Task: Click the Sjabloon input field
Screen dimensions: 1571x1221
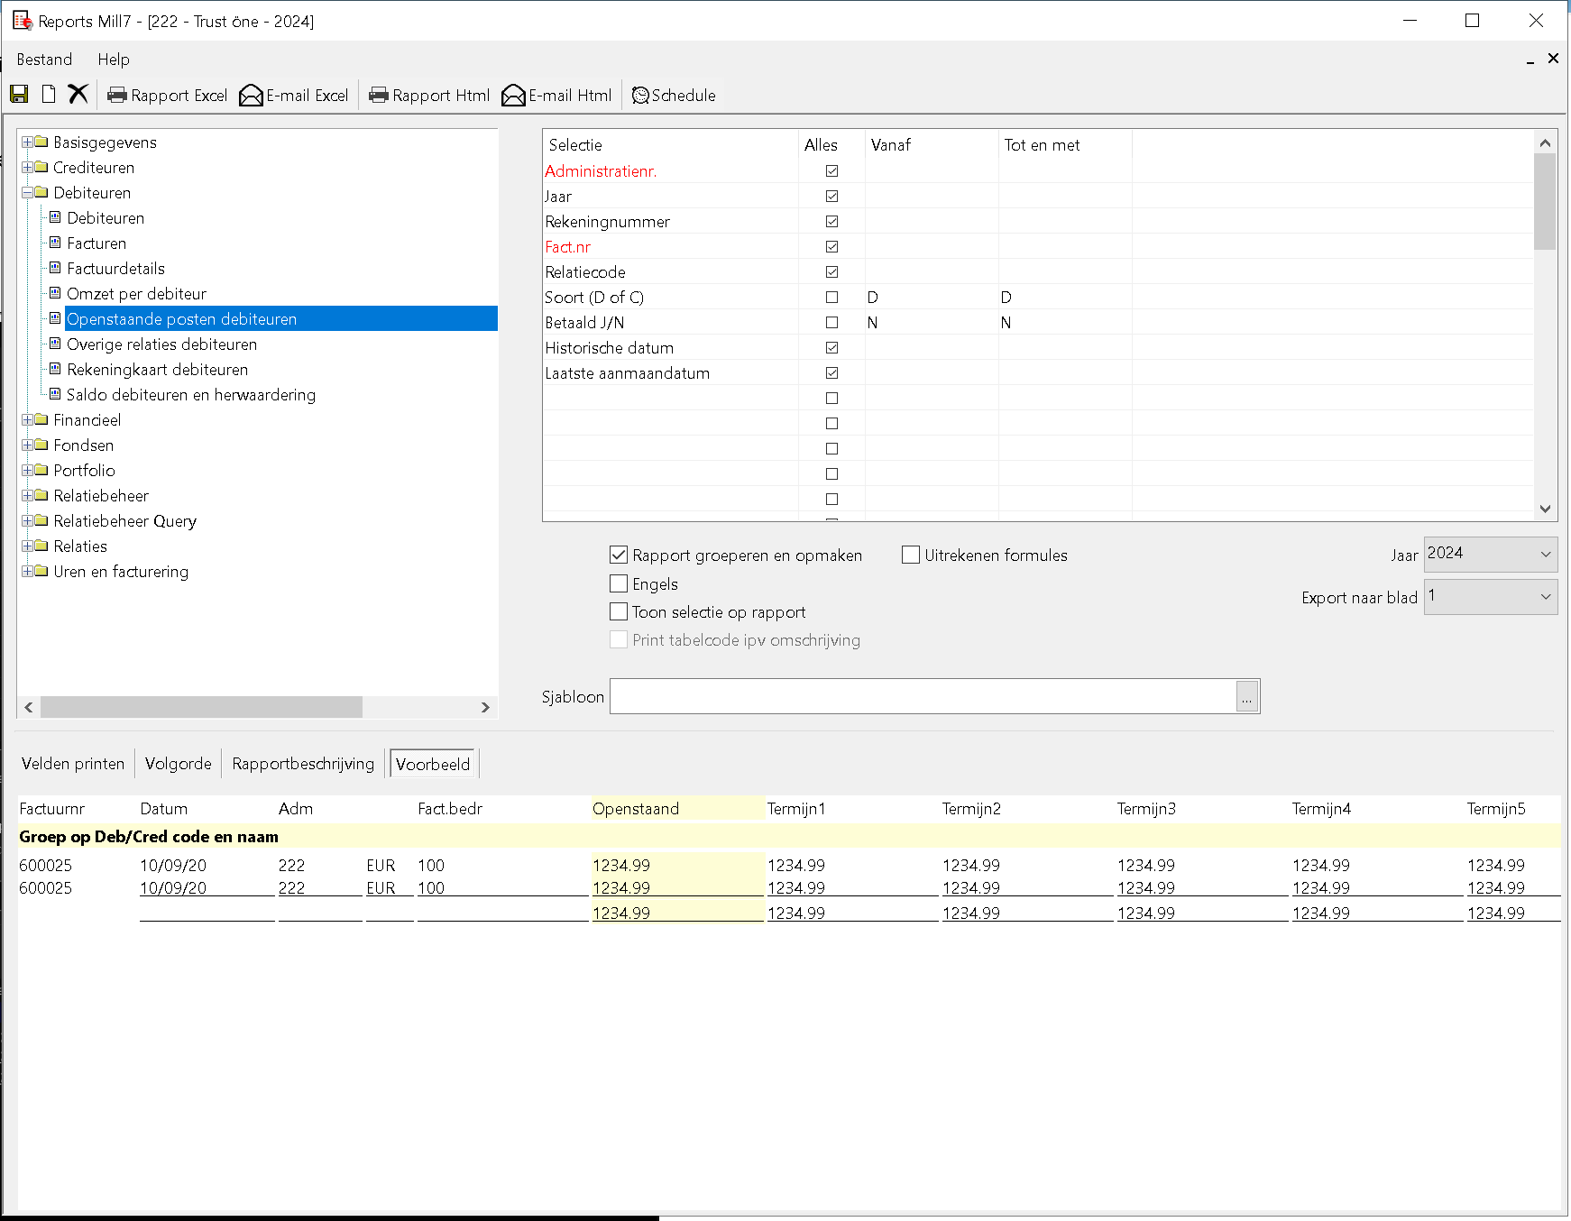Action: [923, 696]
